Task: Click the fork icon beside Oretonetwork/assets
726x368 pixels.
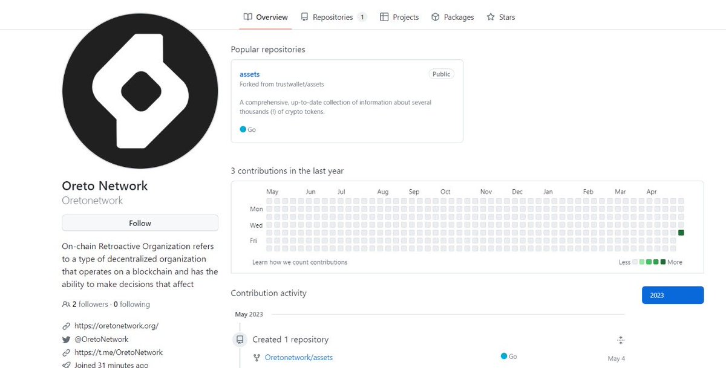Action: (257, 358)
